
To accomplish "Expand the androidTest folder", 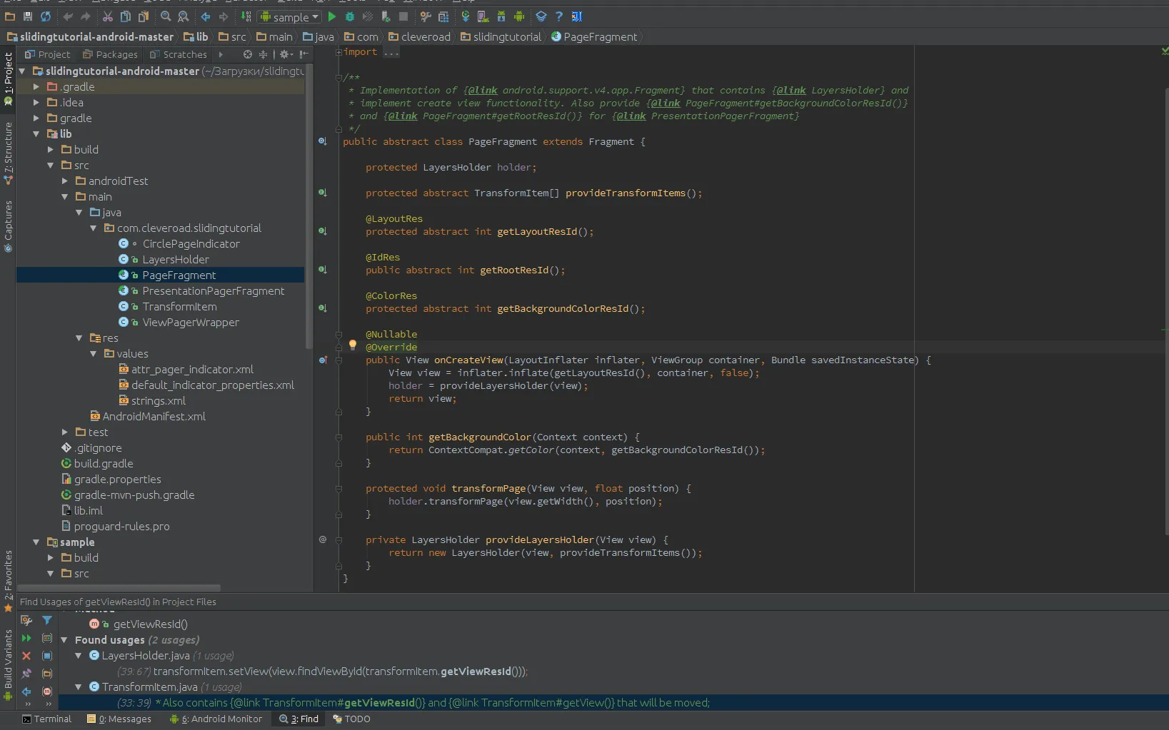I will click(65, 181).
